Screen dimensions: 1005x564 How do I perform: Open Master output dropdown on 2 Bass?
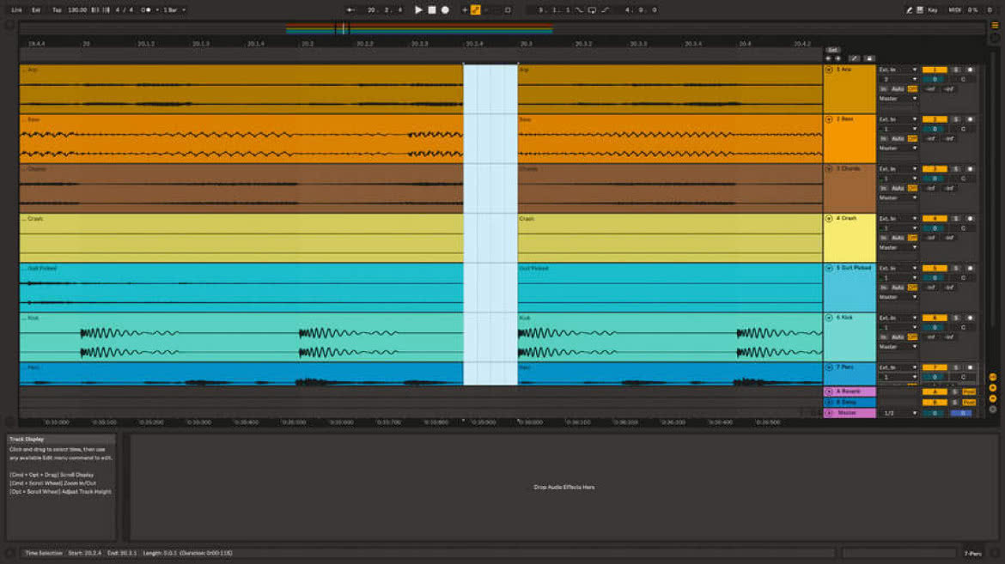coord(898,148)
